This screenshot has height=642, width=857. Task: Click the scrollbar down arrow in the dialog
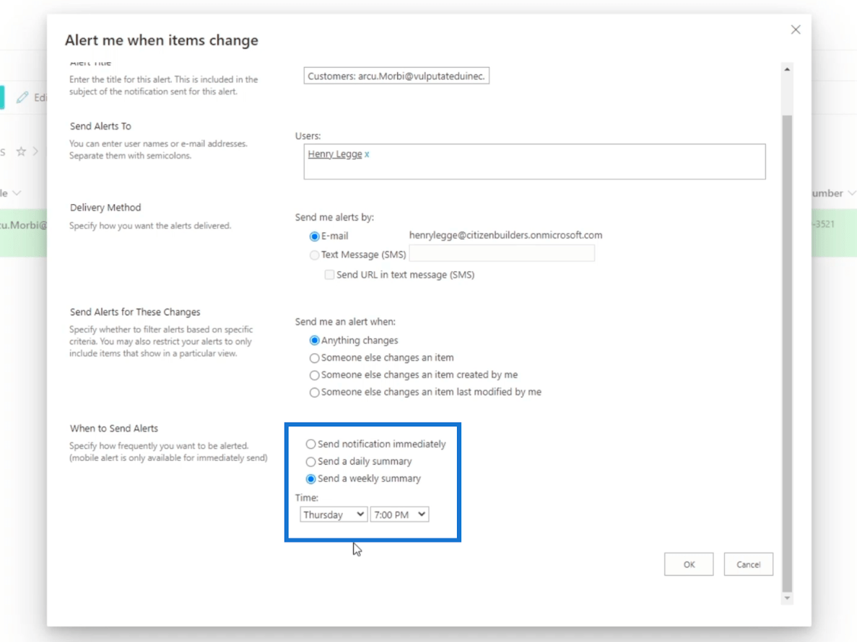click(787, 598)
